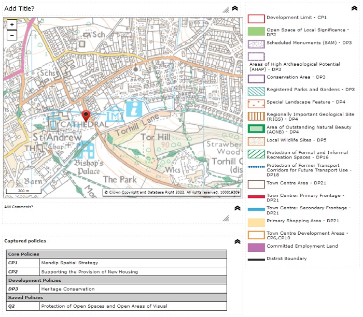Collapse the comments section

pos(238,208)
